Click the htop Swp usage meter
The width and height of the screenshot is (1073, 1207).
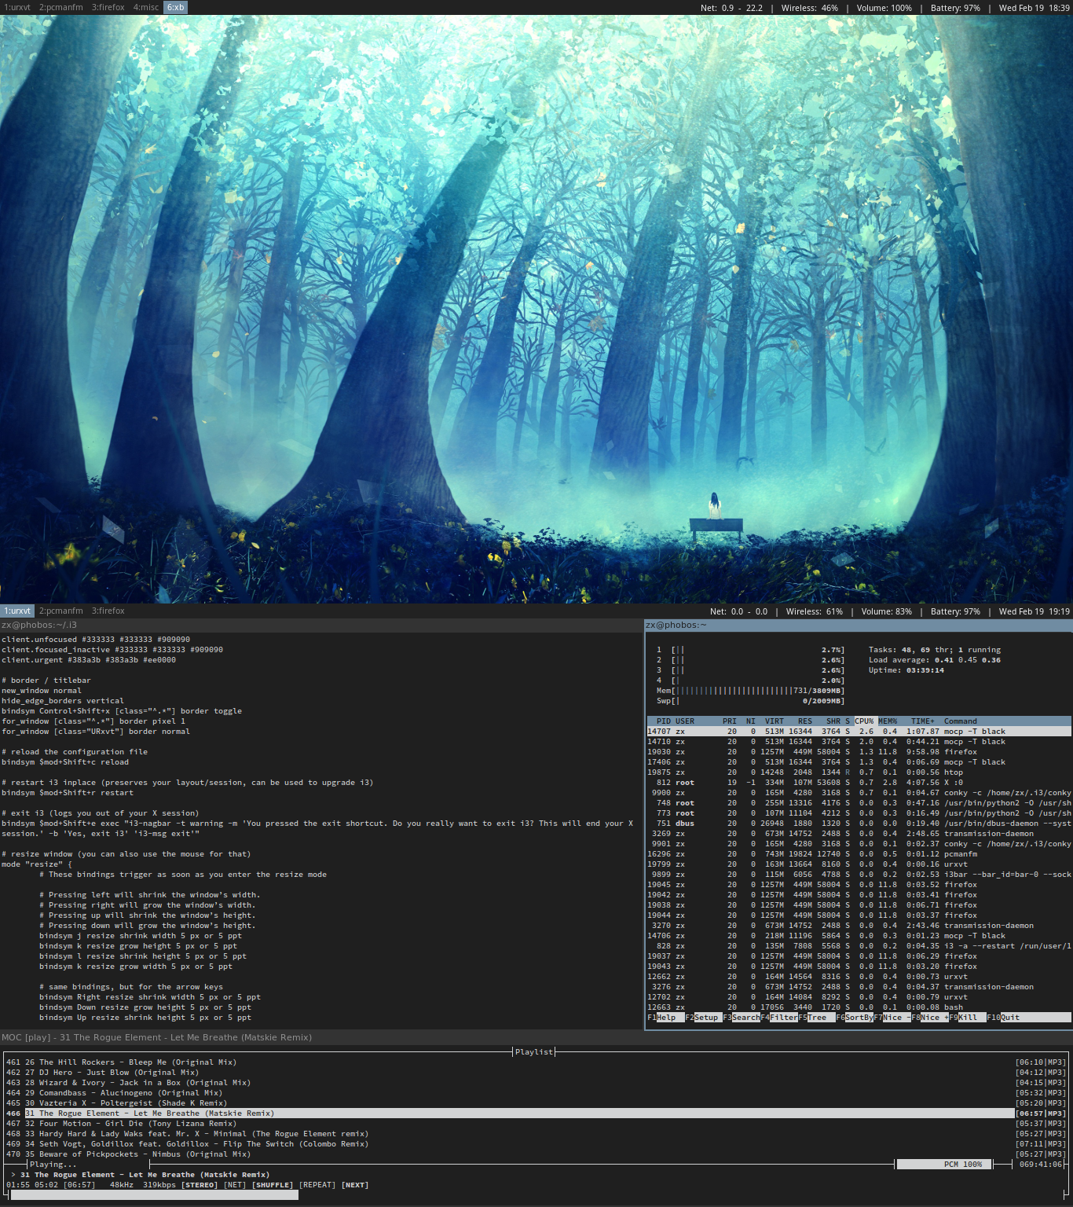click(x=750, y=700)
